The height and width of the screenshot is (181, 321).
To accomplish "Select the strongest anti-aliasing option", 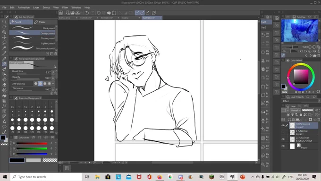I will [50, 84].
